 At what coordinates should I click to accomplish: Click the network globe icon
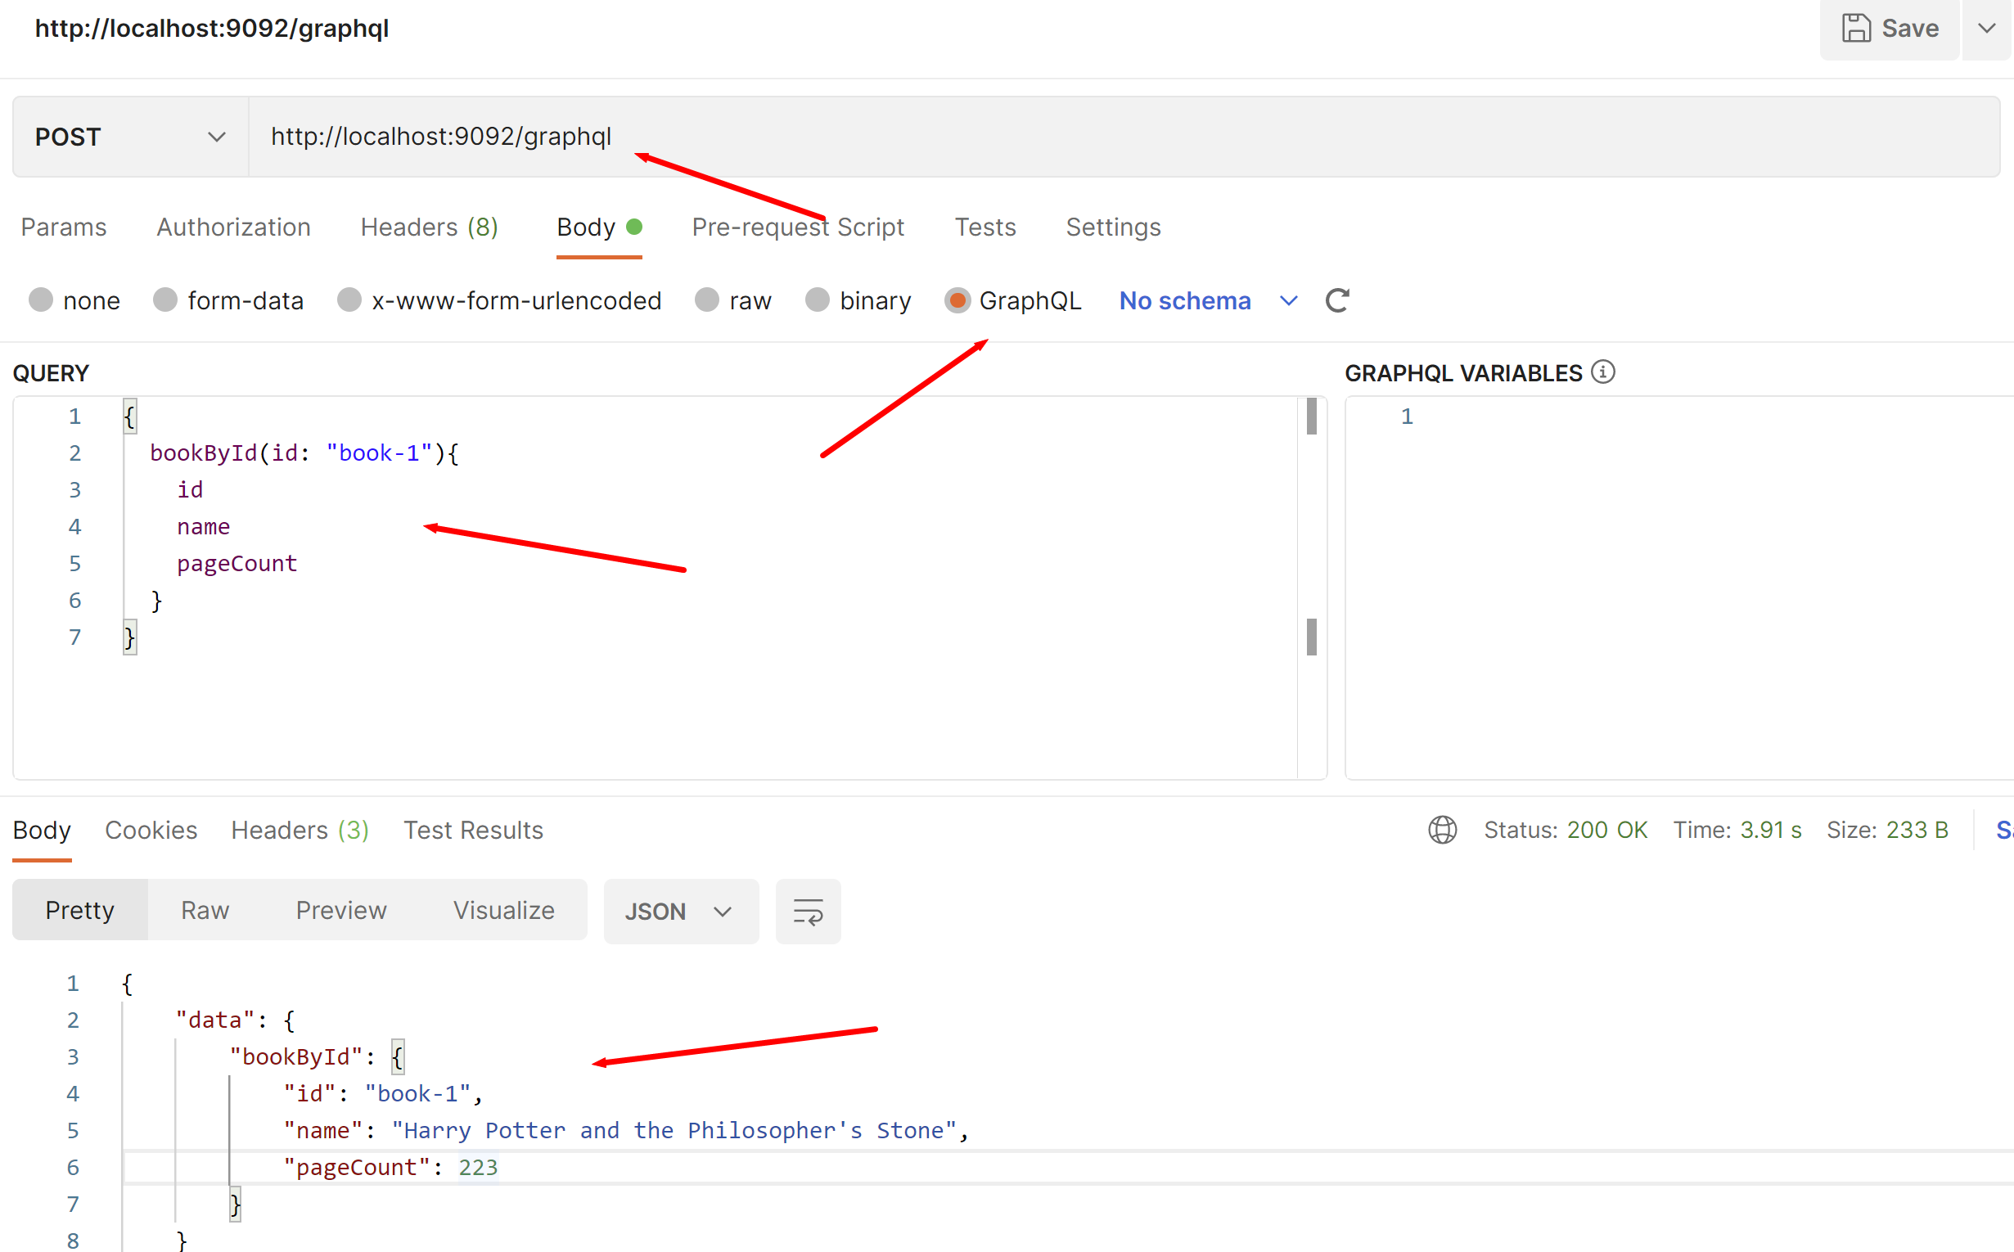(x=1443, y=830)
